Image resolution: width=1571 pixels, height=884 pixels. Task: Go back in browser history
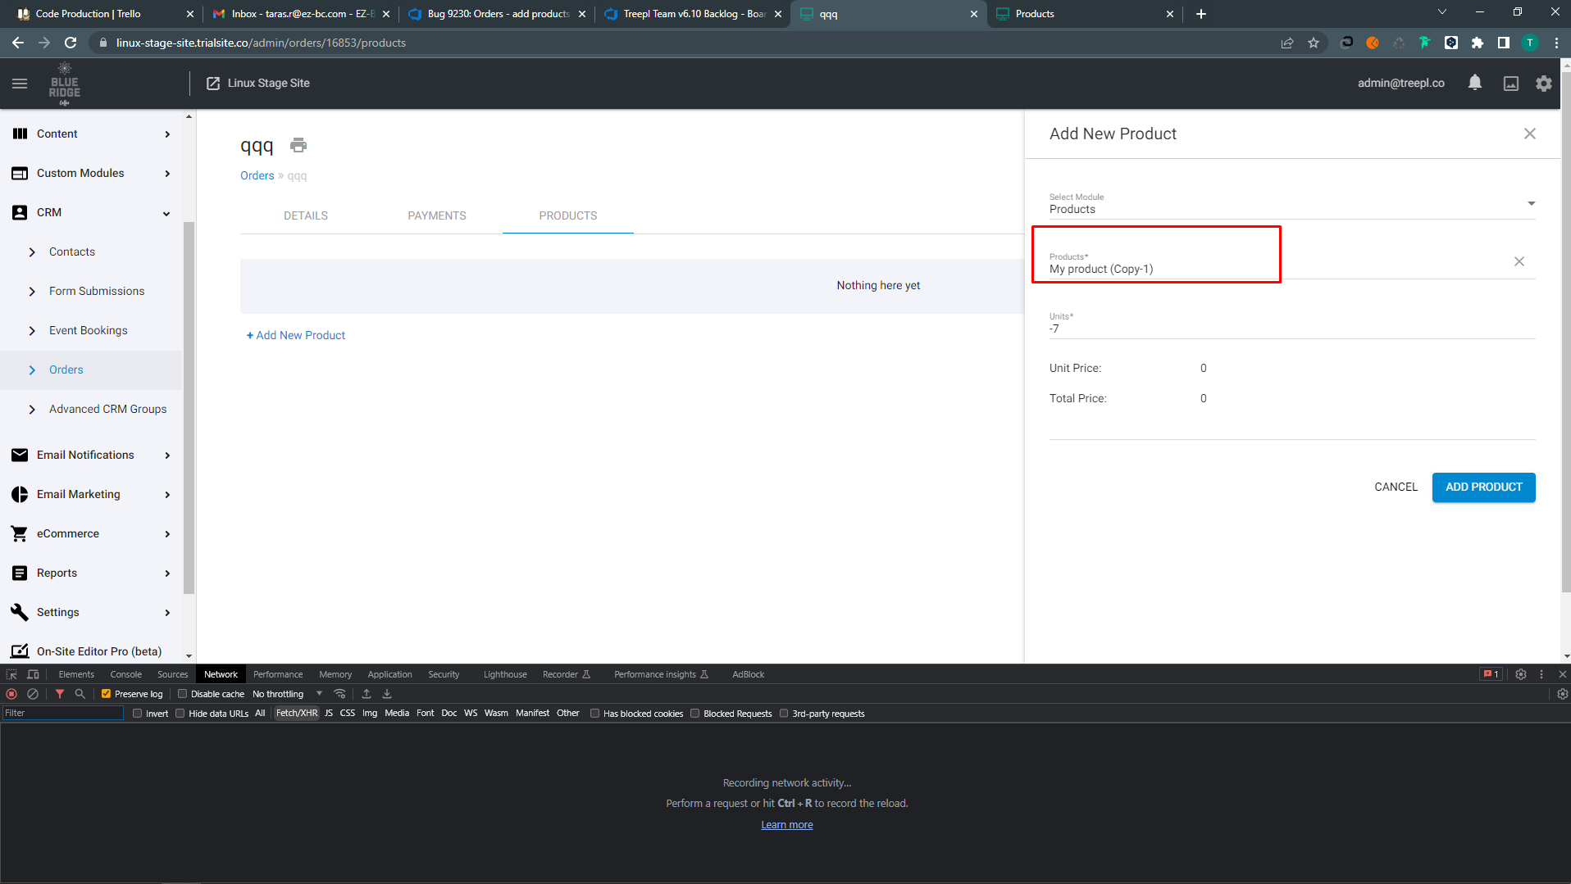pyautogui.click(x=18, y=43)
